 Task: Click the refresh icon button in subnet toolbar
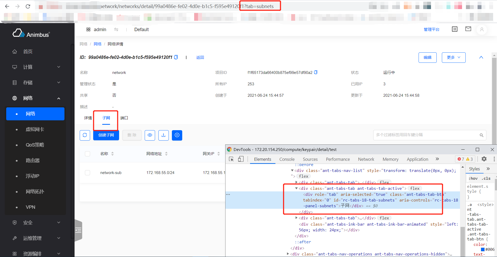(85, 135)
